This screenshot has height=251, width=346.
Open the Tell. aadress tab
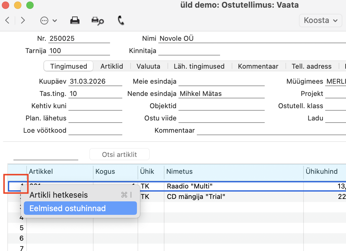point(311,66)
